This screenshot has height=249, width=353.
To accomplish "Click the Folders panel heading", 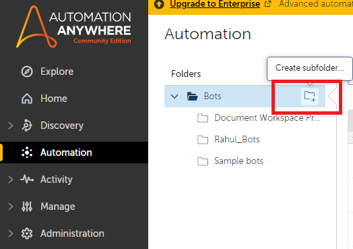I will click(x=186, y=74).
